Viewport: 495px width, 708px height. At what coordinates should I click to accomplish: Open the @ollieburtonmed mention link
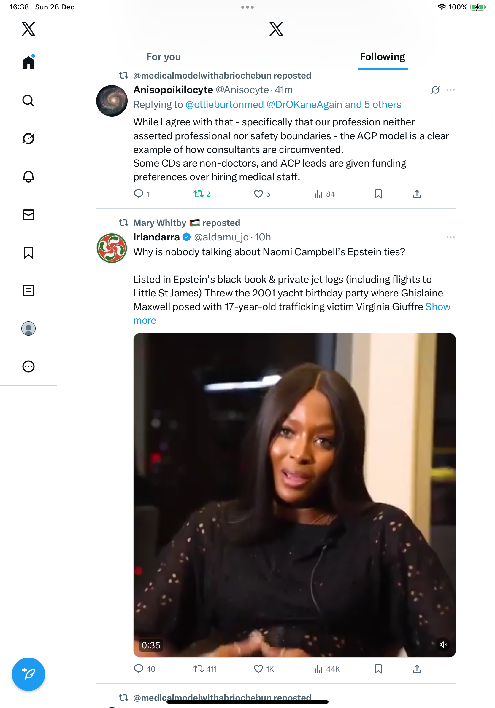click(x=224, y=105)
